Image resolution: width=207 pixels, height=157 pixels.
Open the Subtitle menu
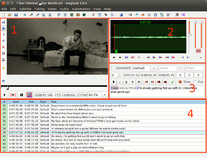25,9
